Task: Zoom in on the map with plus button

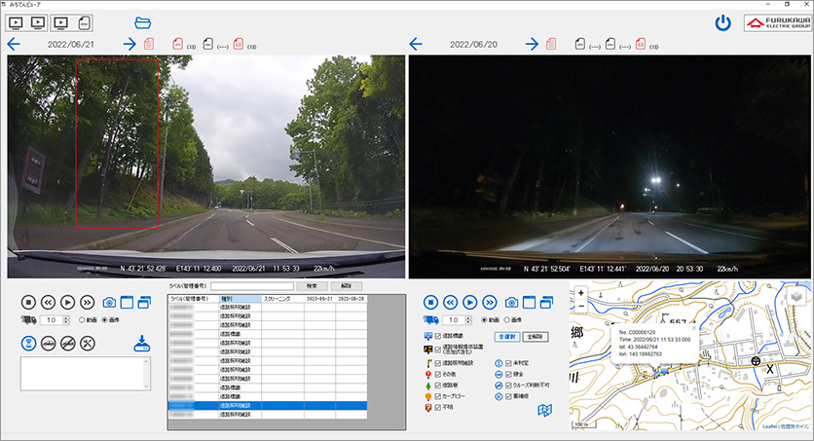Action: (x=581, y=293)
